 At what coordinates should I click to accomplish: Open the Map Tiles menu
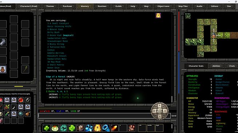click(183, 6)
